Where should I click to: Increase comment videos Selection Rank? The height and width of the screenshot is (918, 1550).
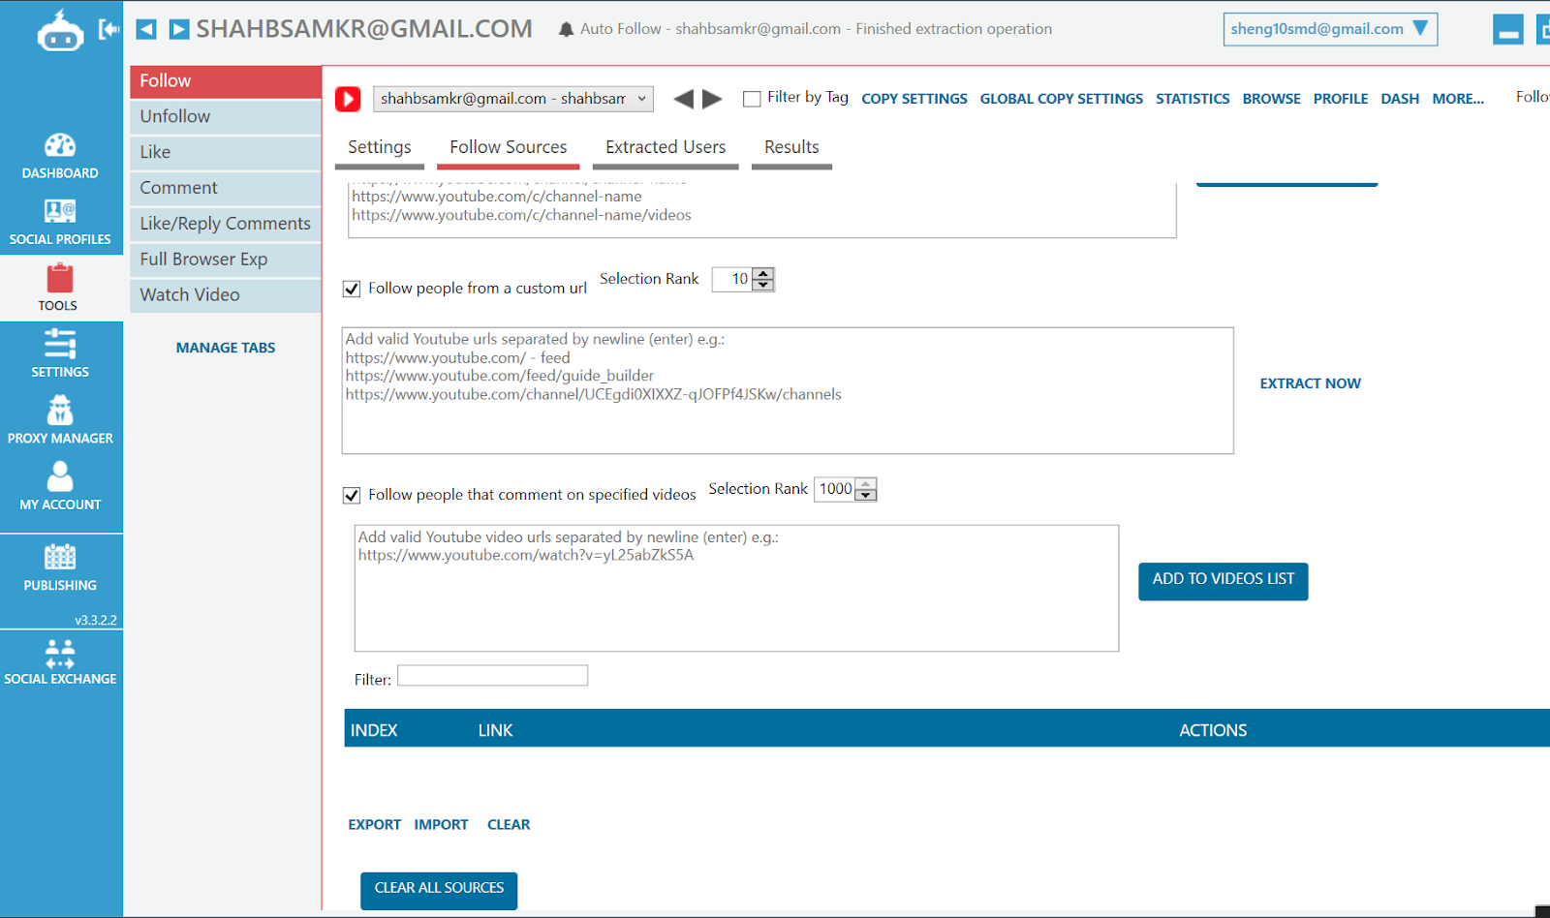[866, 483]
